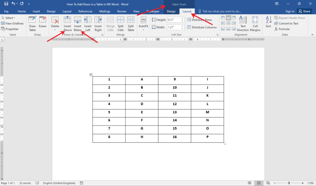Switch to the Mailings tab
Screen dimensions: 316x186
105,11
